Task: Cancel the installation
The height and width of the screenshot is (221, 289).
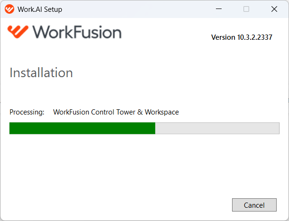Action: pyautogui.click(x=254, y=205)
